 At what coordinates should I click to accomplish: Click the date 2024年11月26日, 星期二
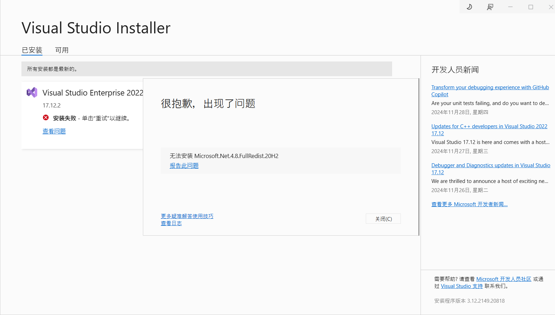[460, 190]
